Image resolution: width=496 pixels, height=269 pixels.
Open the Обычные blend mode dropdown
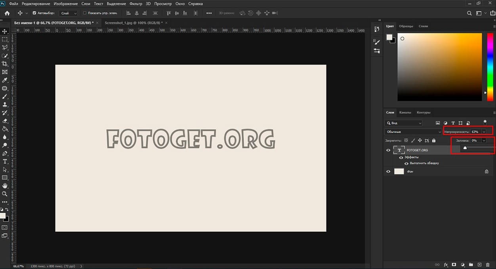tap(413, 132)
